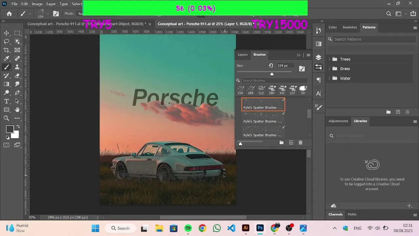Expand the Trees pattern group

(329, 59)
